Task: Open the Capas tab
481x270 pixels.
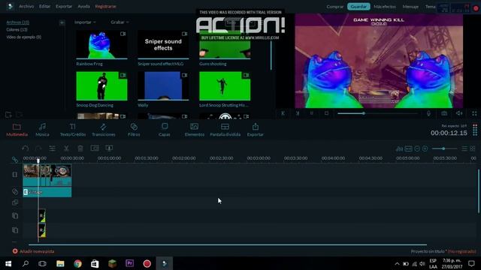Action: (x=165, y=130)
